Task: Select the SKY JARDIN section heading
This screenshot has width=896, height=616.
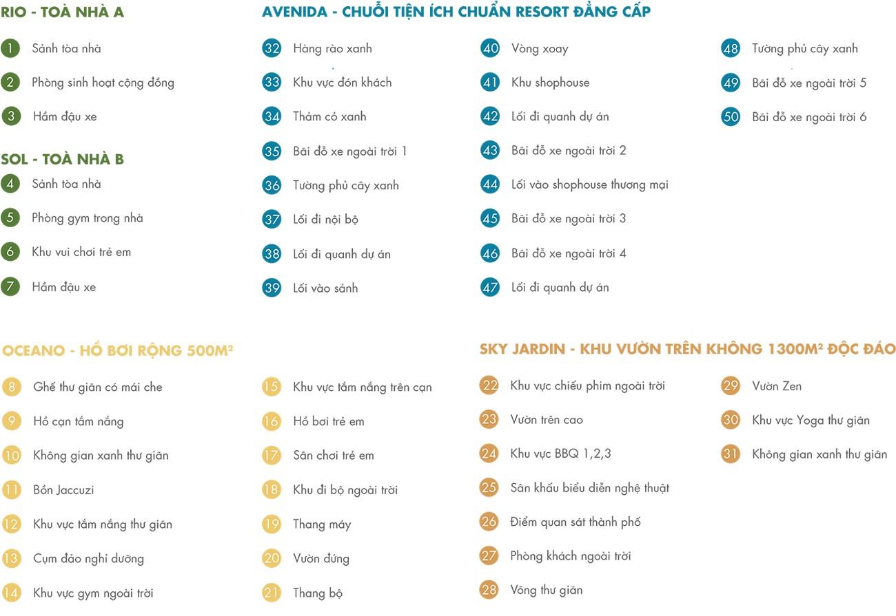Action: pyautogui.click(x=687, y=349)
